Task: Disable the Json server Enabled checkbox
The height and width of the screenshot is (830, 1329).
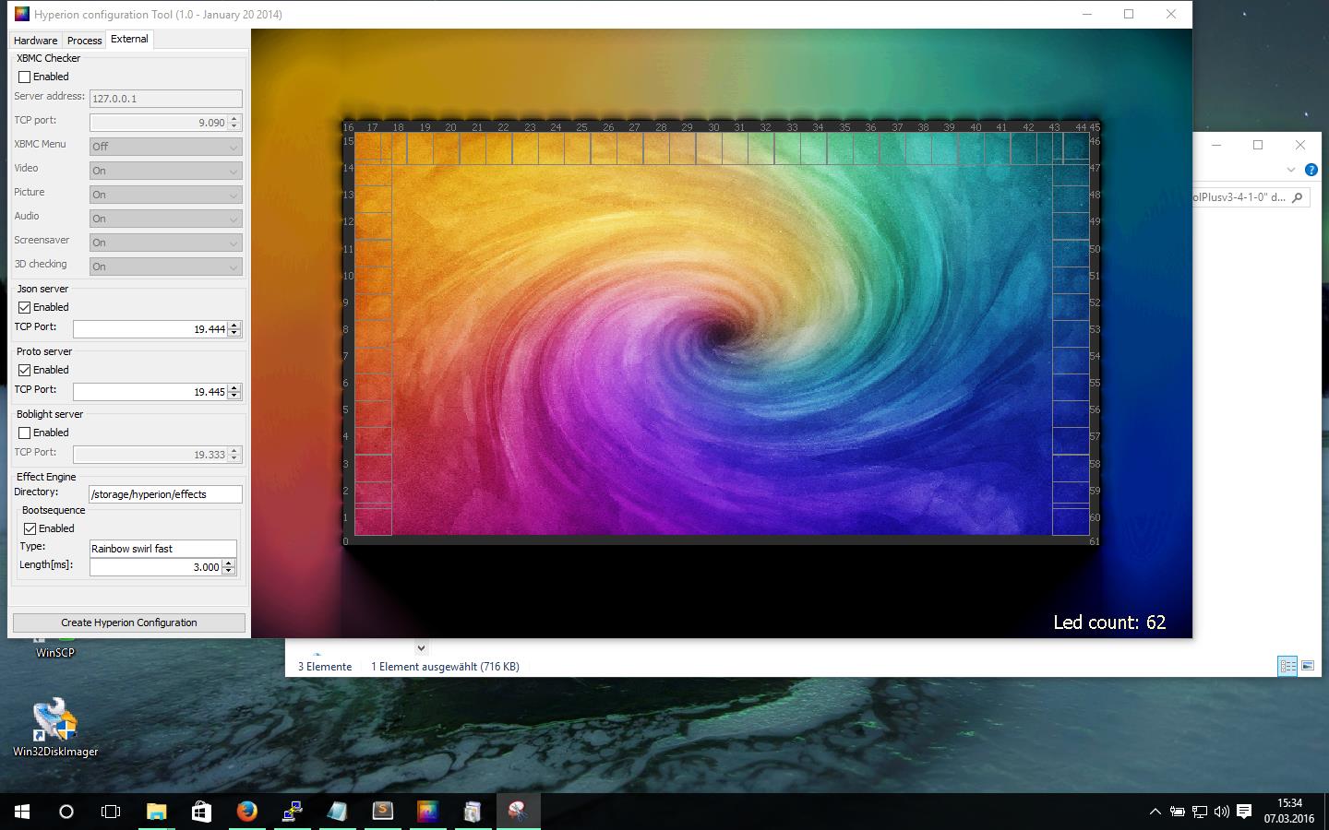Action: click(x=25, y=308)
